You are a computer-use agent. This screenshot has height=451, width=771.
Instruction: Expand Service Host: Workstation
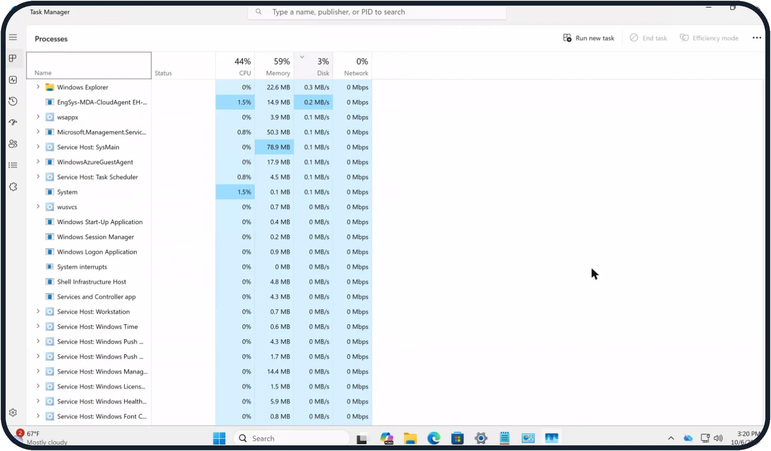pyautogui.click(x=38, y=311)
